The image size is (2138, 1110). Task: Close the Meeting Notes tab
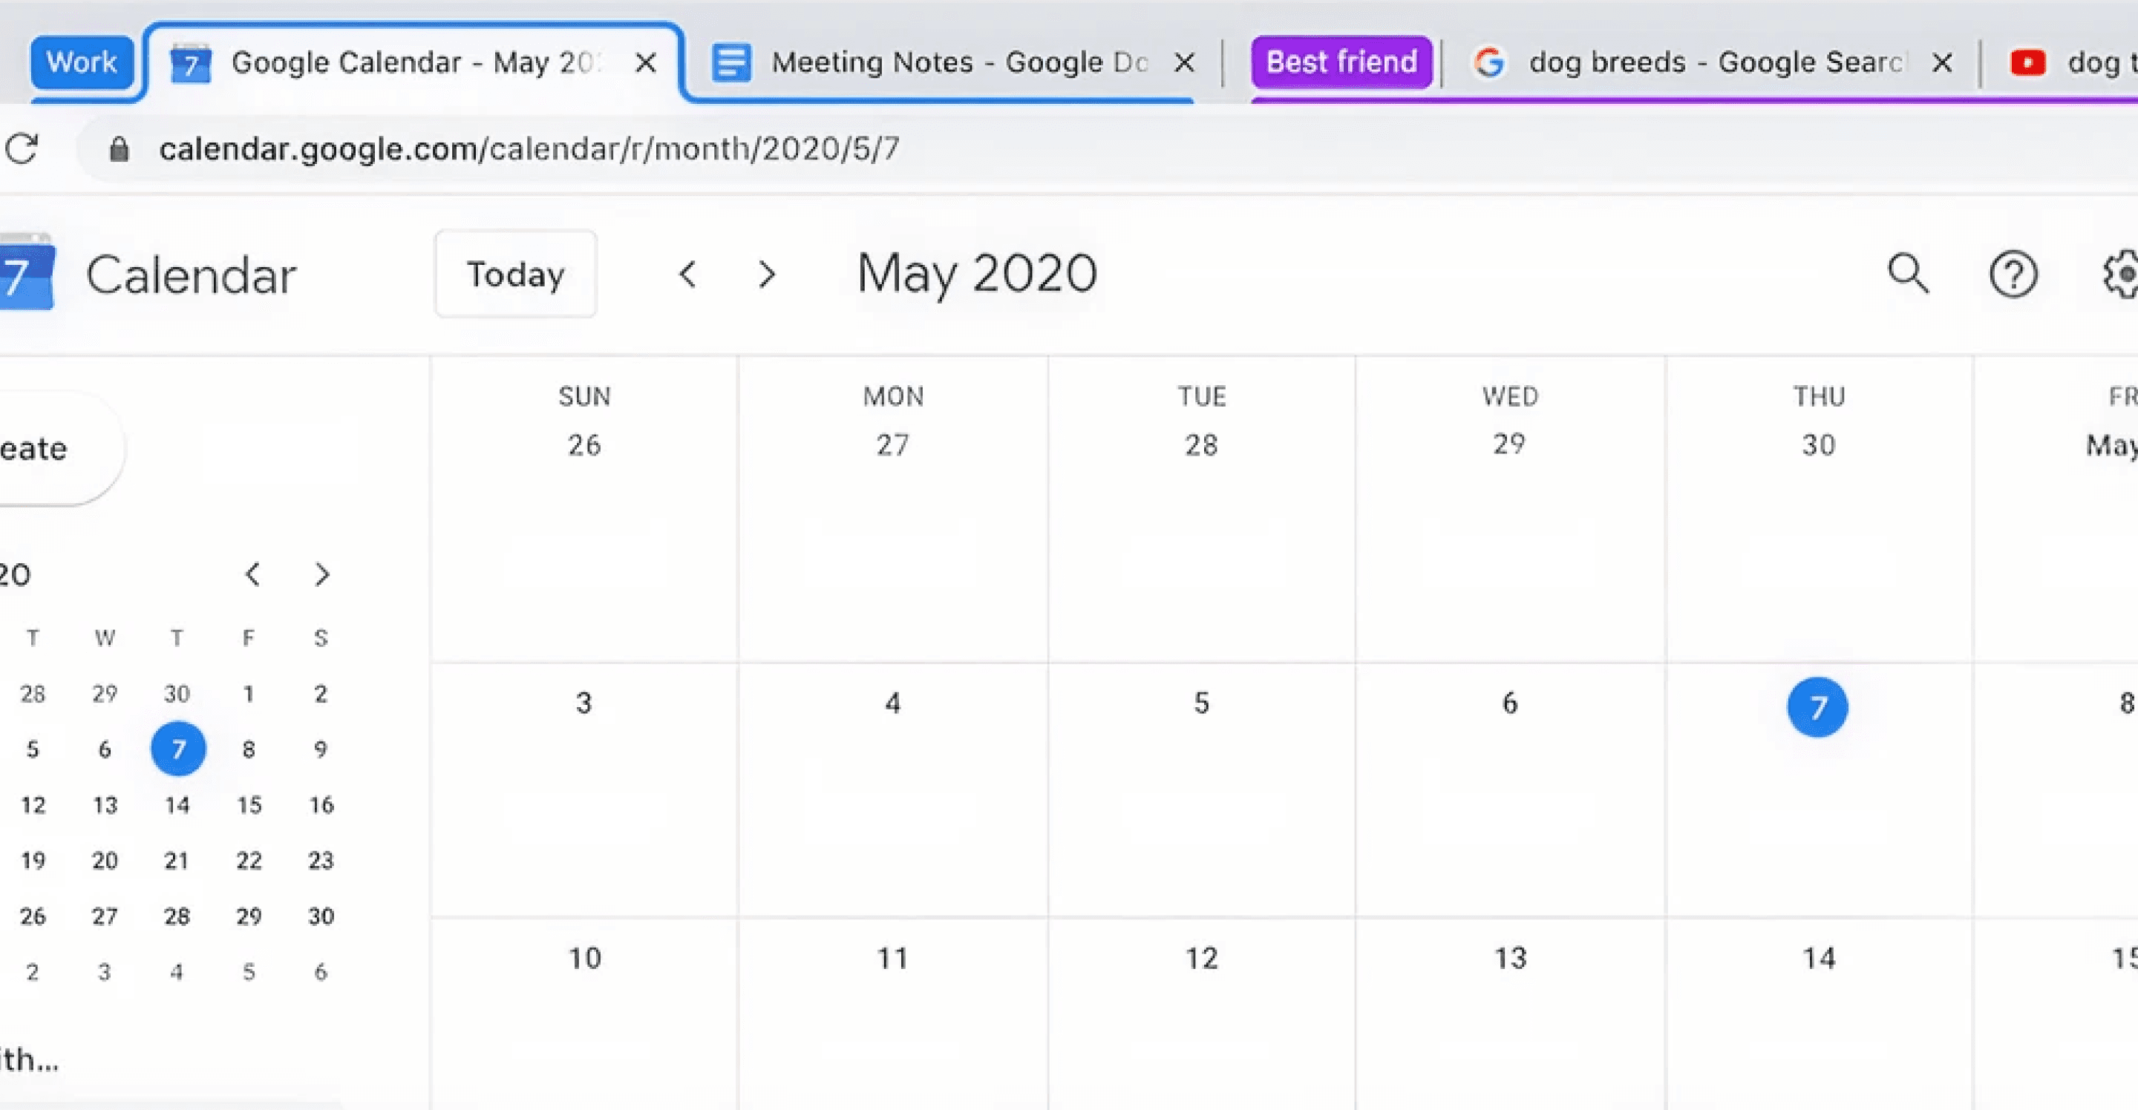click(1184, 63)
